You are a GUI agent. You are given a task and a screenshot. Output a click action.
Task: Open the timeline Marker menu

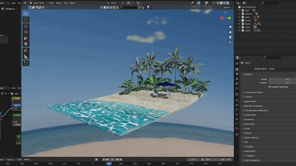pyautogui.click(x=27, y=160)
